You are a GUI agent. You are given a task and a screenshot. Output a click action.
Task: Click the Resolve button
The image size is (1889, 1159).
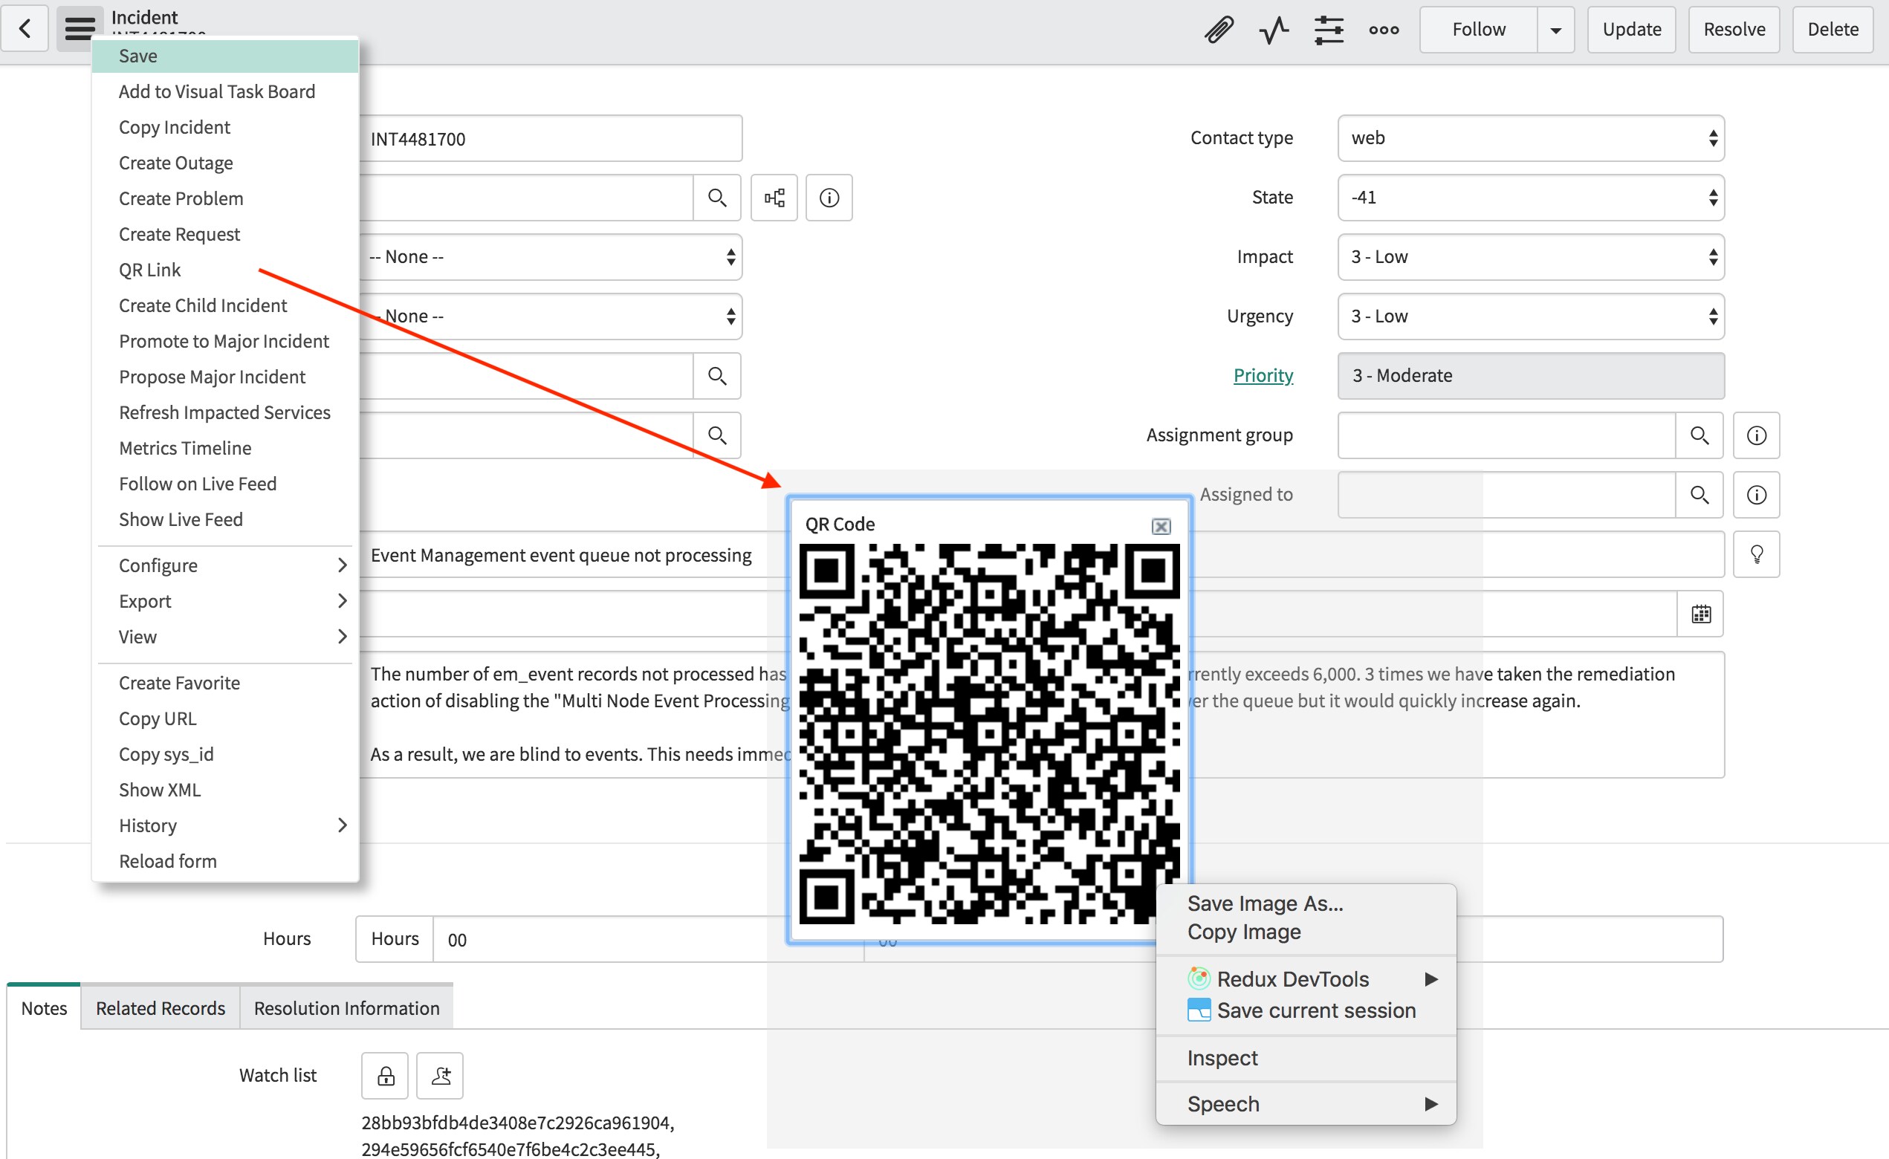click(1734, 30)
